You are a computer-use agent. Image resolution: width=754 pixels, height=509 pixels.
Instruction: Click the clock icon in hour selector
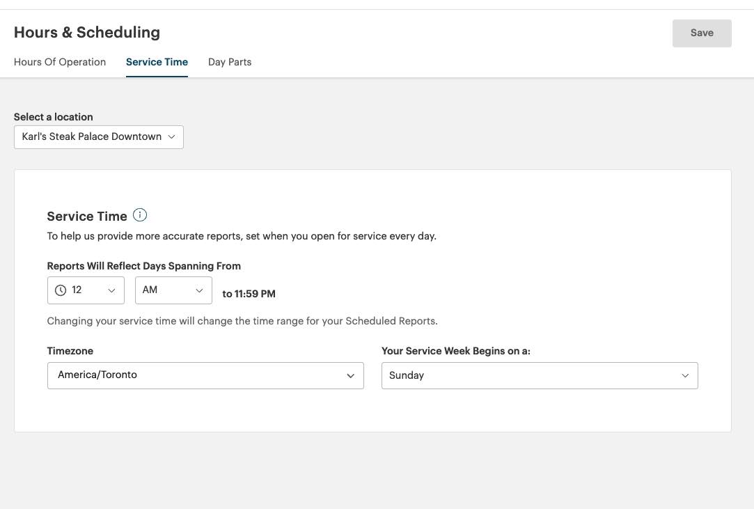point(61,290)
